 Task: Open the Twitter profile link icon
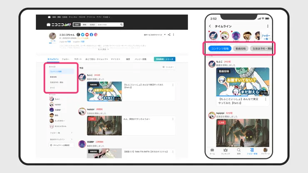coord(82,35)
